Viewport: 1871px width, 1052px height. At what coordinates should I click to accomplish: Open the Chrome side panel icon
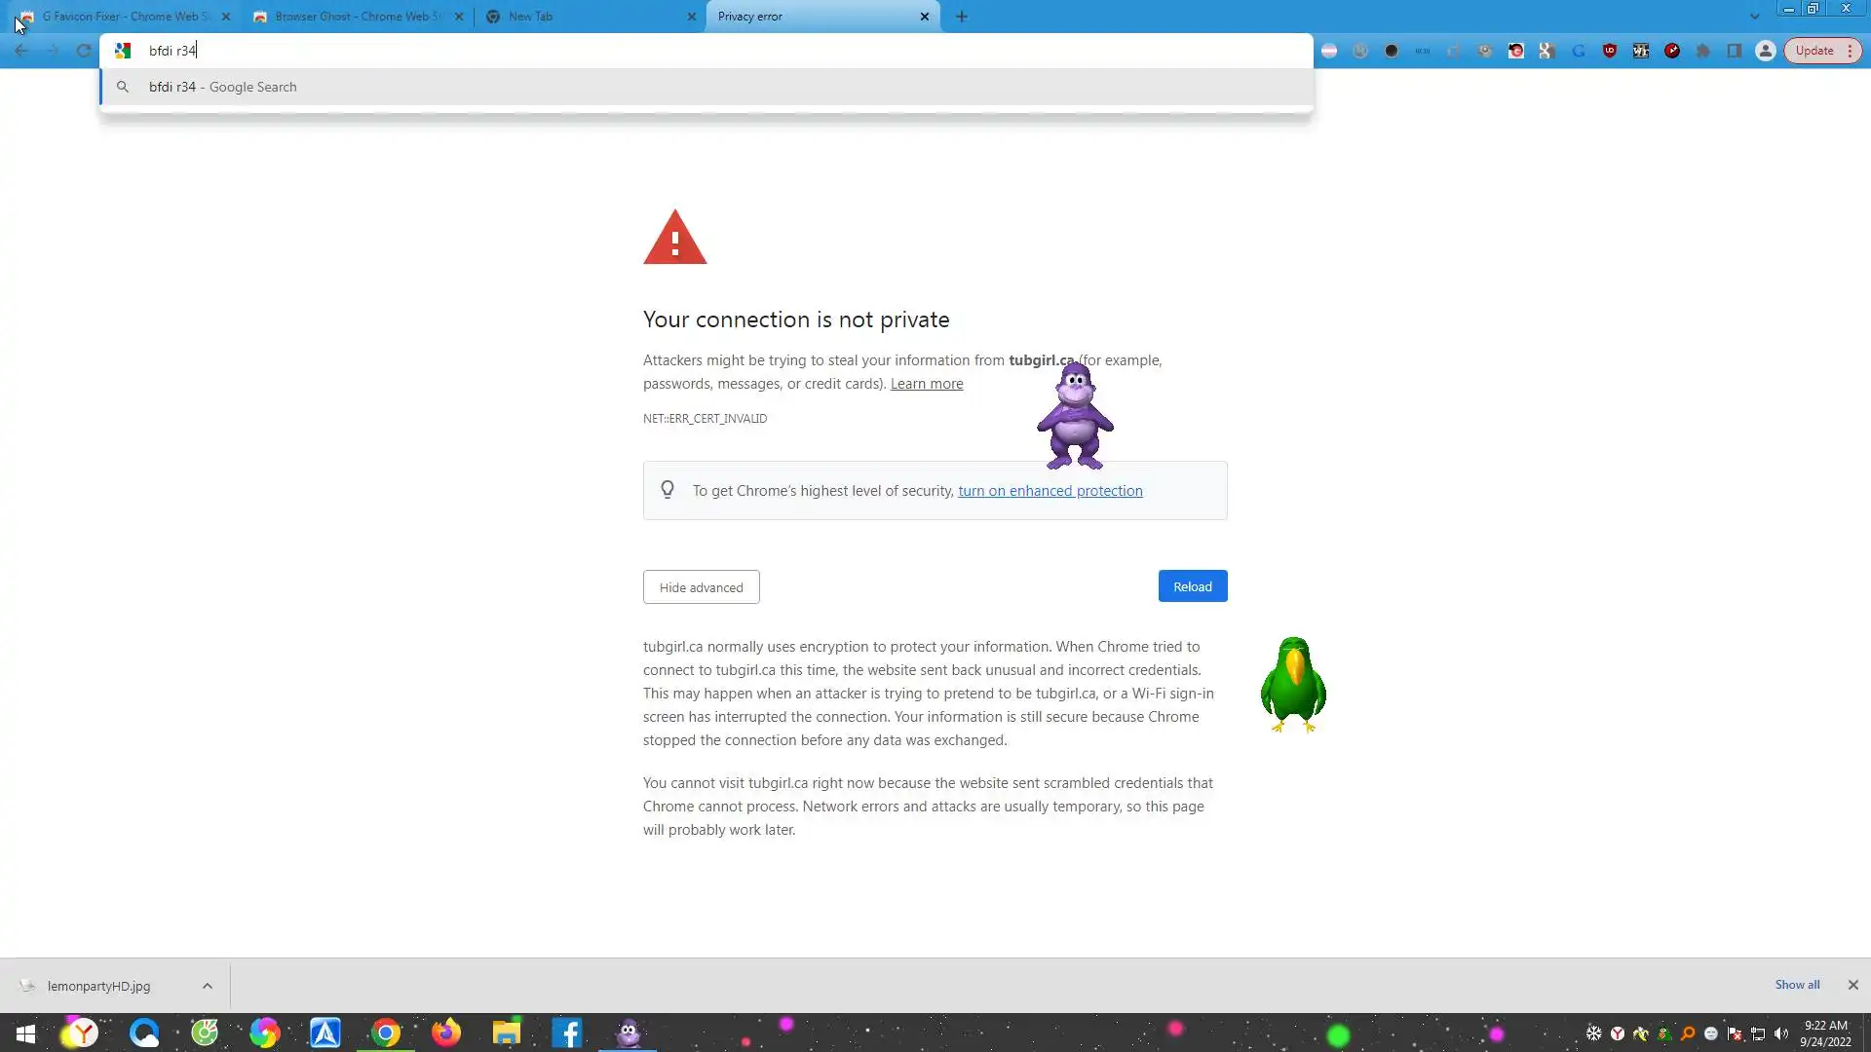tap(1734, 51)
